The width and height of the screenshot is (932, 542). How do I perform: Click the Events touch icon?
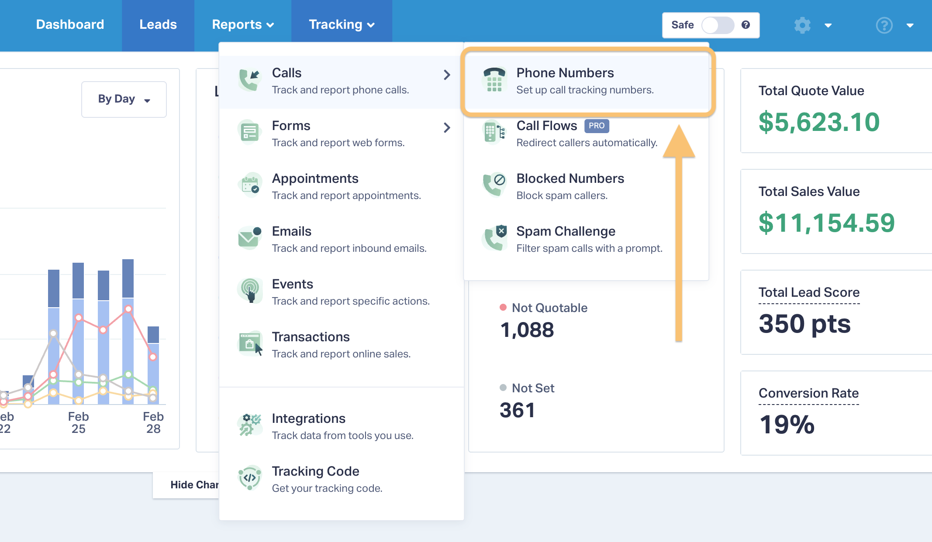click(250, 291)
